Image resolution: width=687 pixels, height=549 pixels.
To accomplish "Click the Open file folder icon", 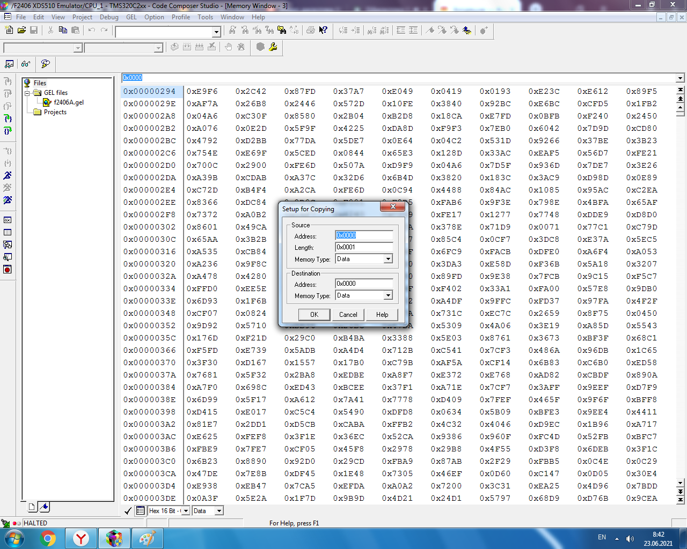I will tap(21, 30).
